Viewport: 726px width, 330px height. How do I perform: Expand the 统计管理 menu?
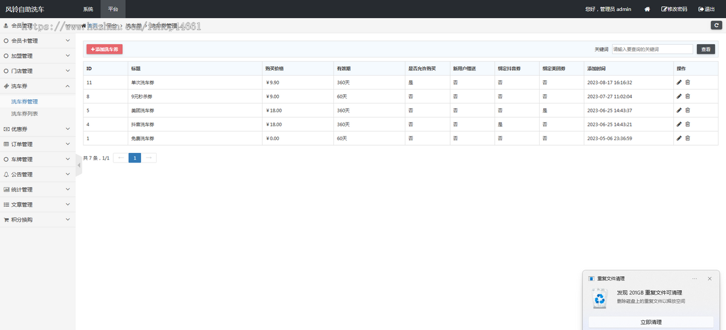[36, 190]
